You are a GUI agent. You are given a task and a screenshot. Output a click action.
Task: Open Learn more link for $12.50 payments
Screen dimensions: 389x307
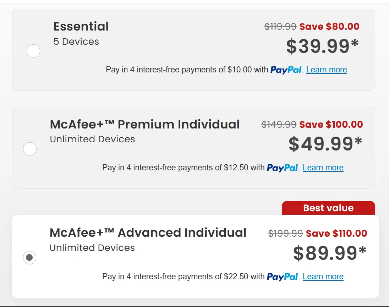[x=323, y=168]
